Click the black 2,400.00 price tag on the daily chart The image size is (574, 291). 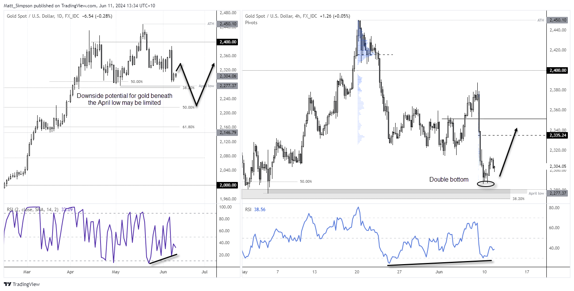pos(228,42)
